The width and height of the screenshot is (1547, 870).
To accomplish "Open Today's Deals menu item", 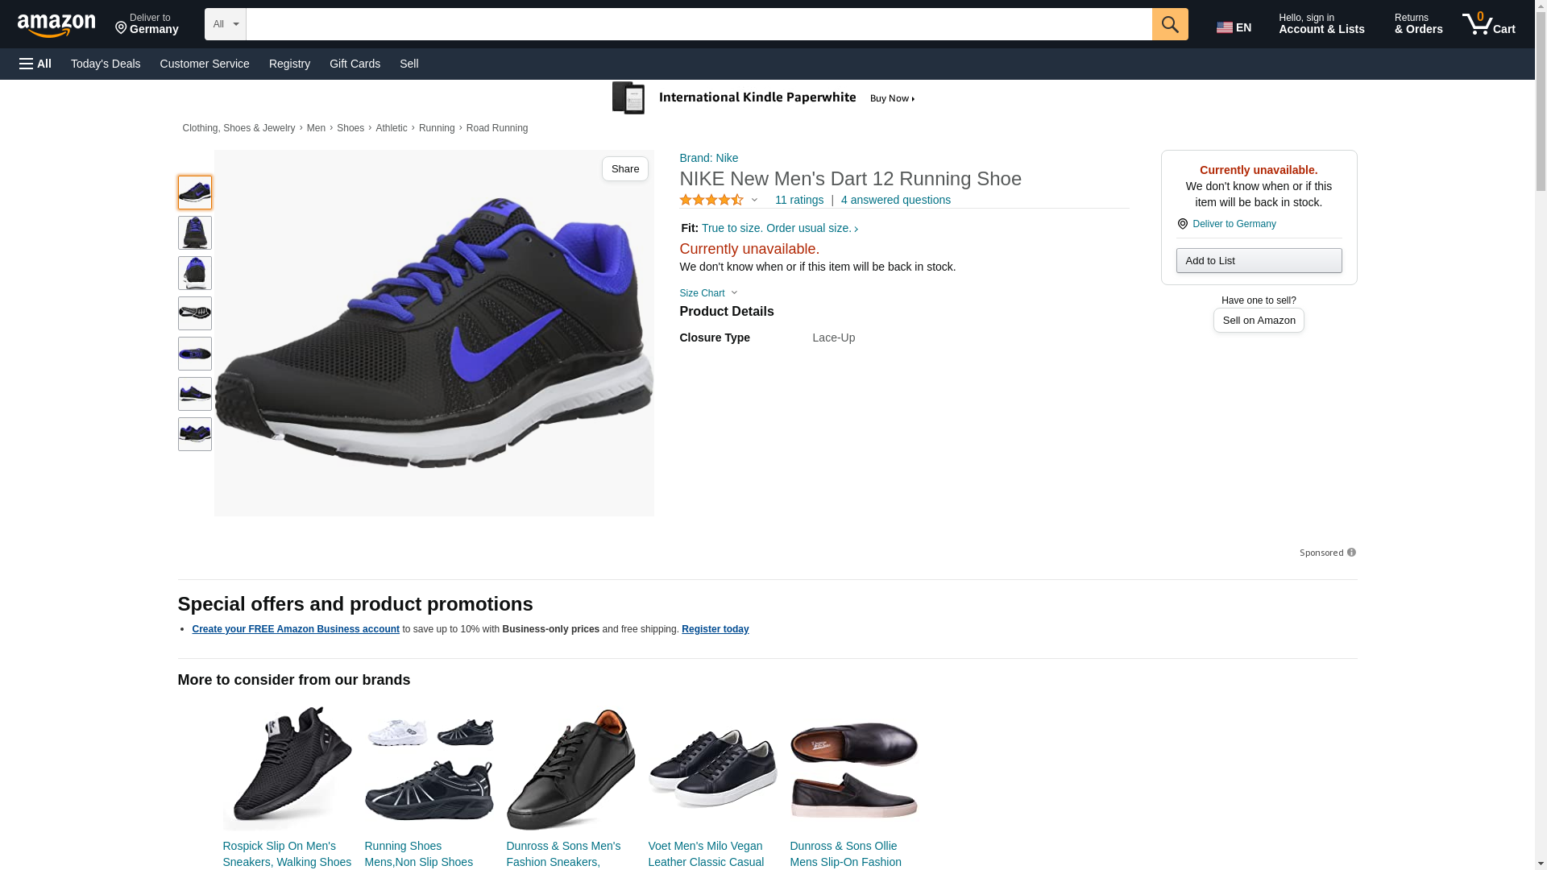I will [106, 64].
